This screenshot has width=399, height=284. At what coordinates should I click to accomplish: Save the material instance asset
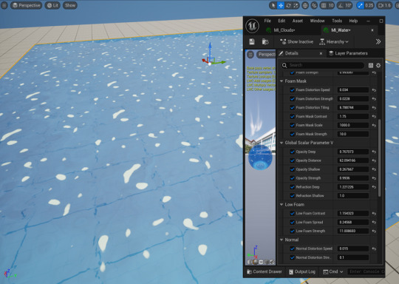(252, 41)
